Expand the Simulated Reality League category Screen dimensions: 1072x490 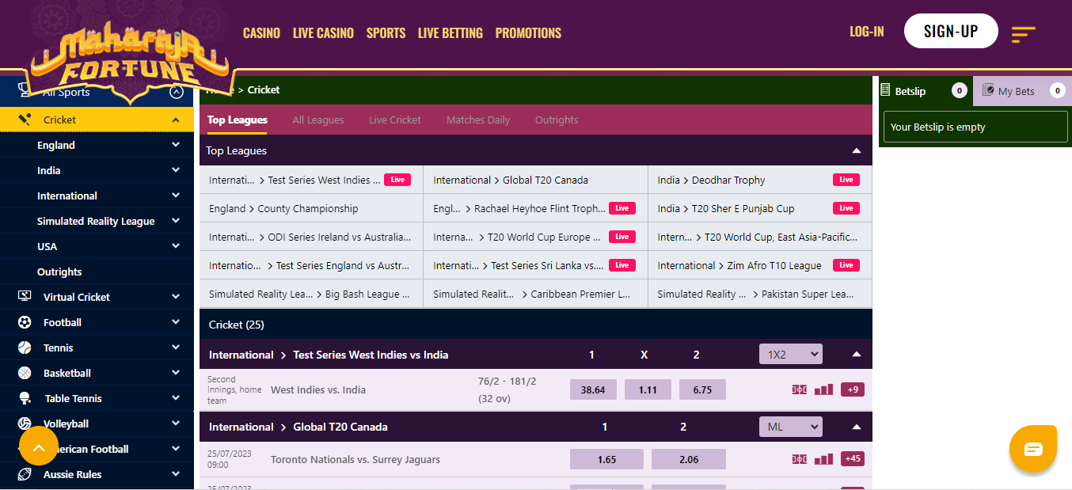click(x=176, y=221)
